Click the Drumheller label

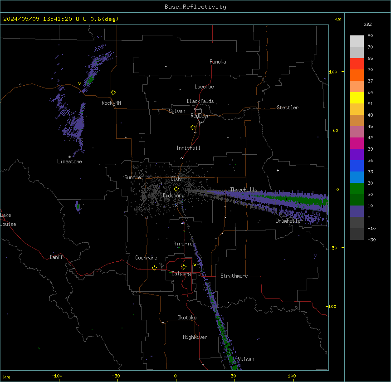(x=289, y=221)
